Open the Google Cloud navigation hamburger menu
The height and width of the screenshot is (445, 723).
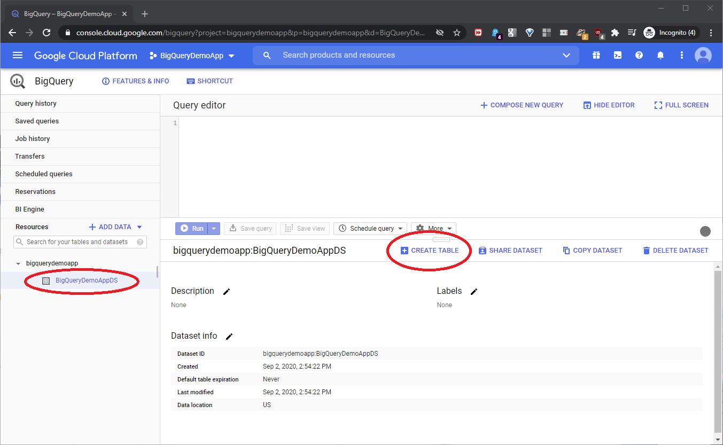[18, 56]
